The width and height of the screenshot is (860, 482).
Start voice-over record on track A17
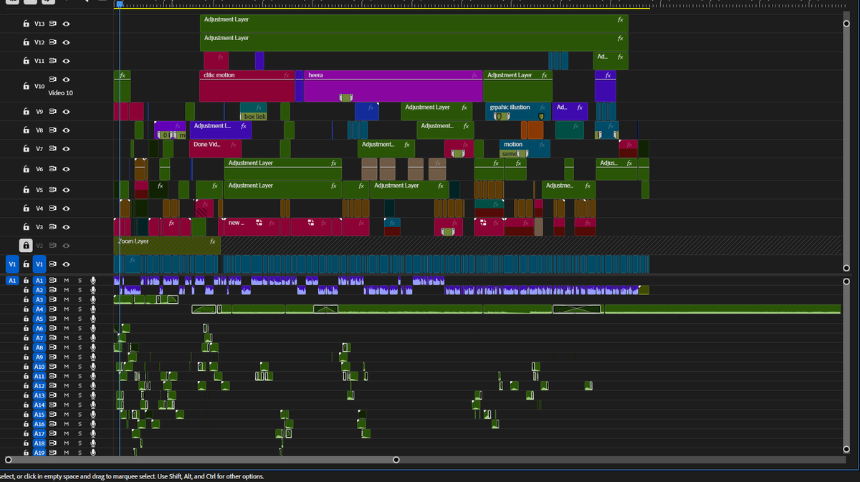[92, 433]
